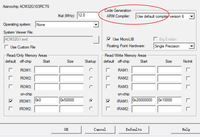Restore settings with the Defaults button
200x137 pixels.
click(134, 130)
